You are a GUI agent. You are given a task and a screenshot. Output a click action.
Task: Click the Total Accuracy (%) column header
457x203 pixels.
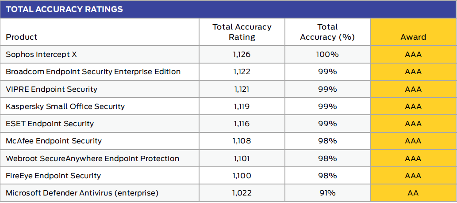point(327,32)
